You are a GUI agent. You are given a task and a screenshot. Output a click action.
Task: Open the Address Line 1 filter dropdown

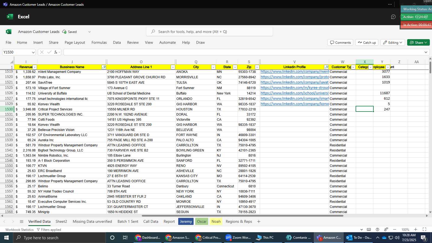[x=173, y=67]
